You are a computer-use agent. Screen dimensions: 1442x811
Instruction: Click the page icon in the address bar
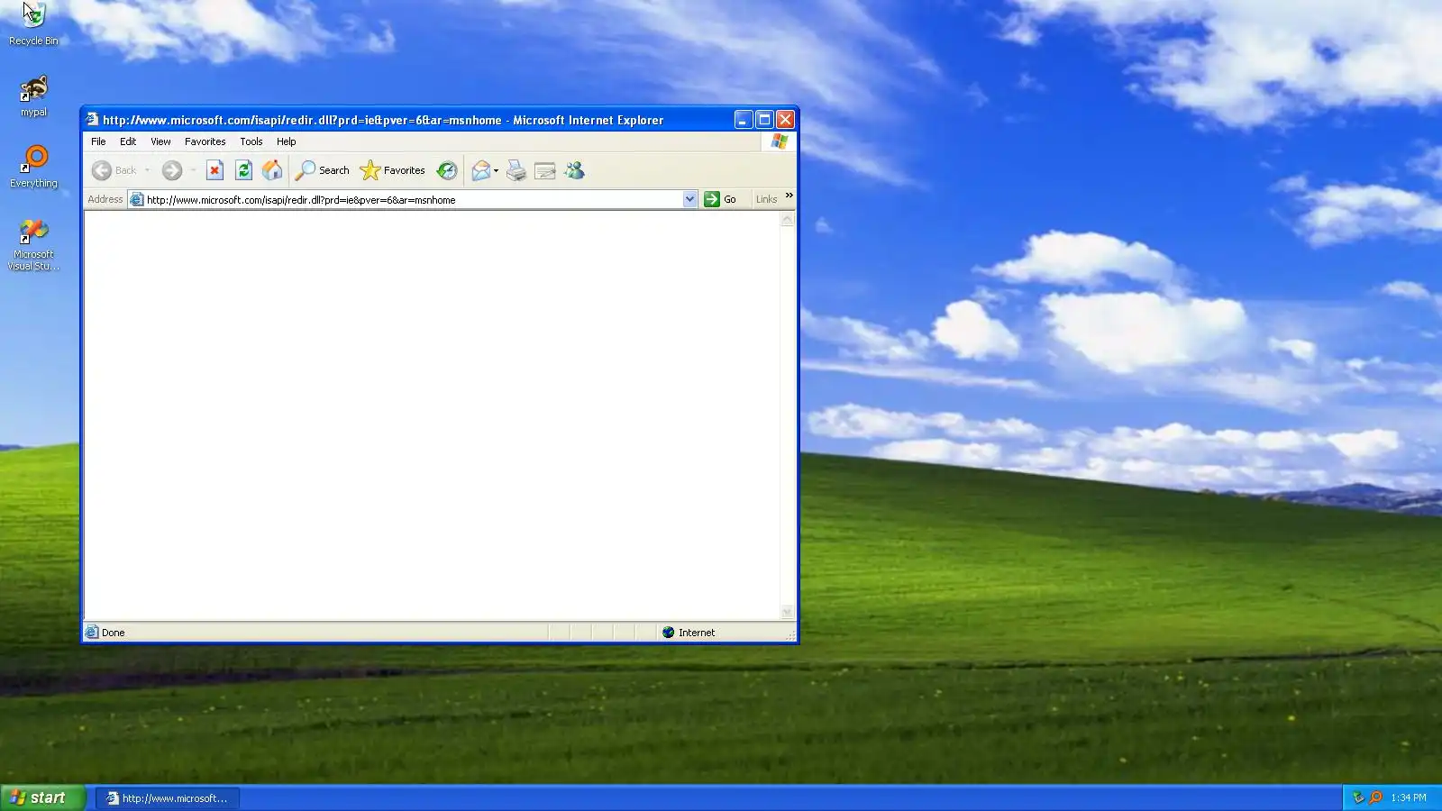click(137, 199)
